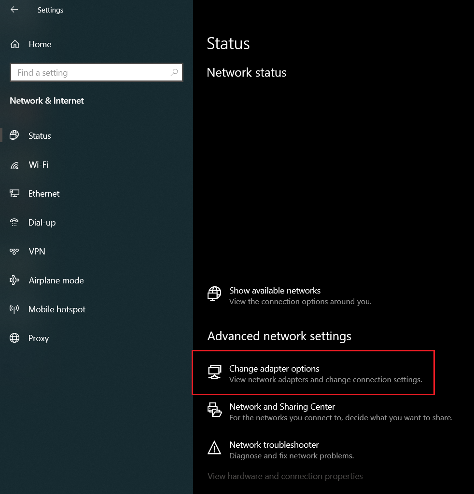This screenshot has height=494, width=474.
Task: Select the Status globe icon in sidebar
Action: (x=14, y=135)
